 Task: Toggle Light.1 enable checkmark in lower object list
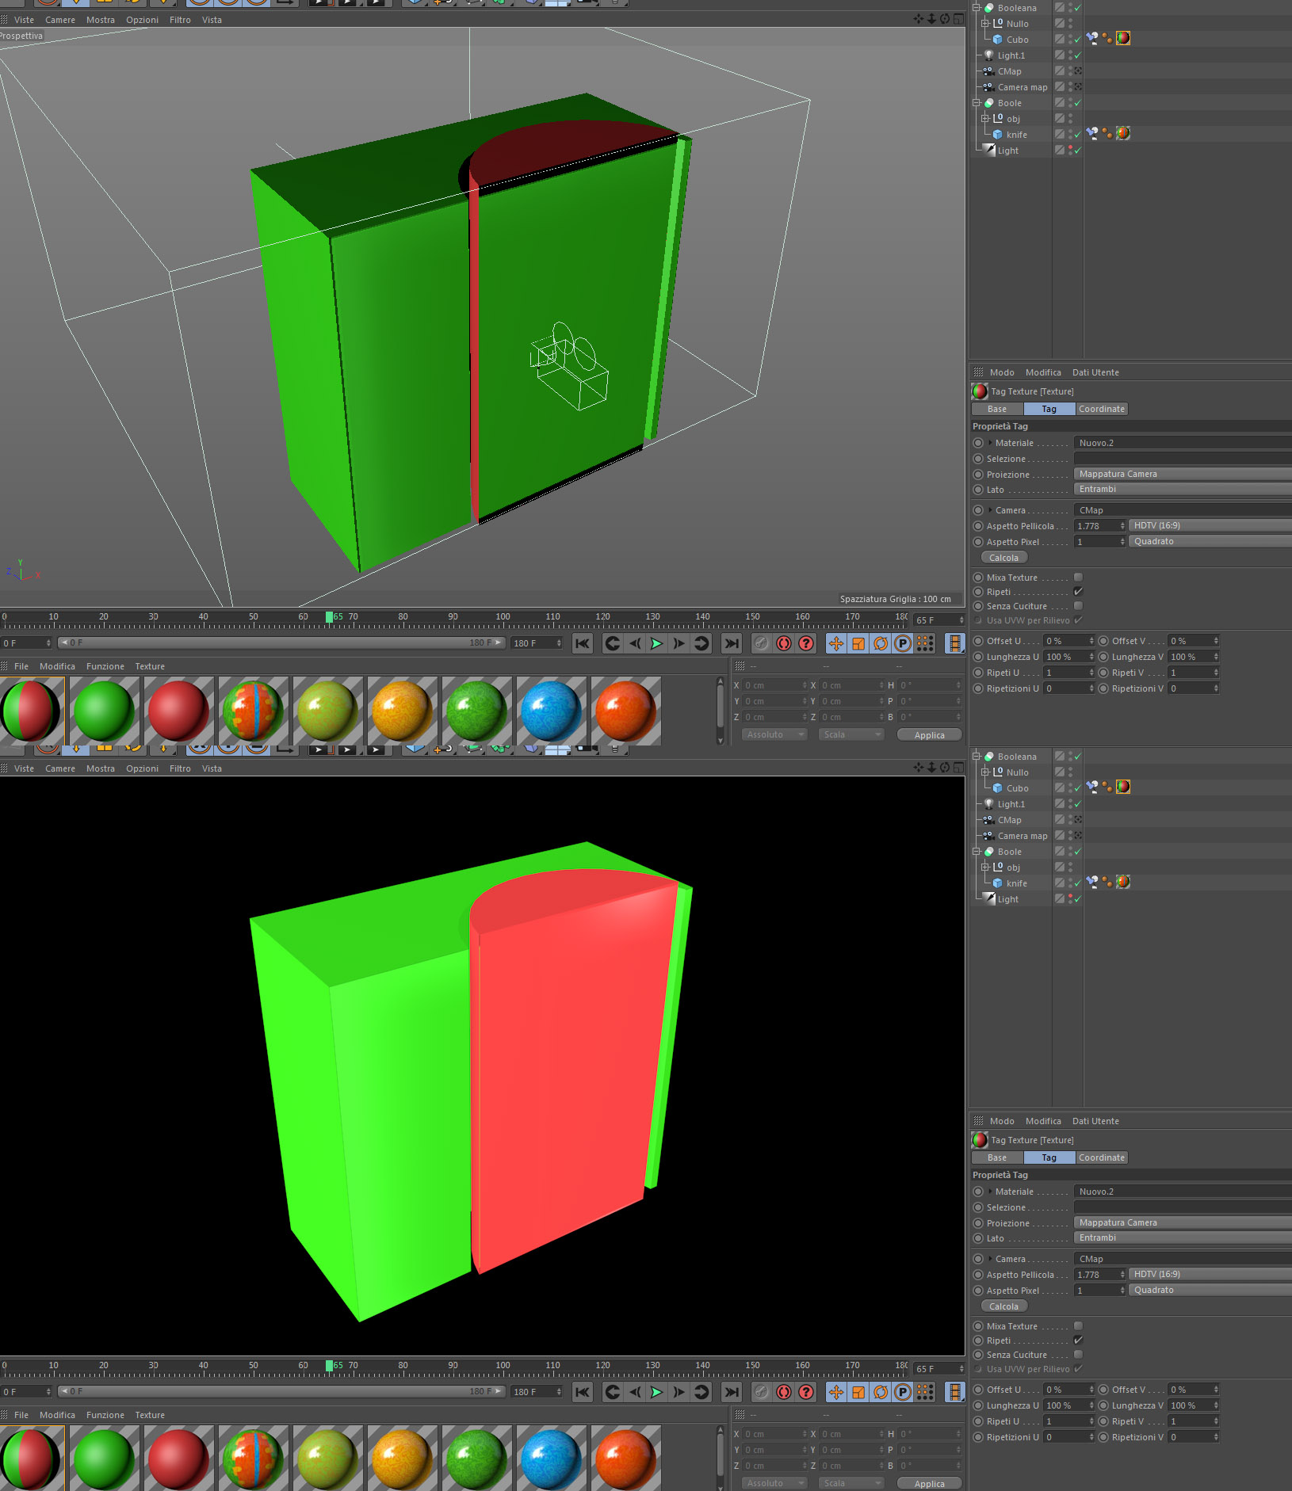pyautogui.click(x=1078, y=804)
